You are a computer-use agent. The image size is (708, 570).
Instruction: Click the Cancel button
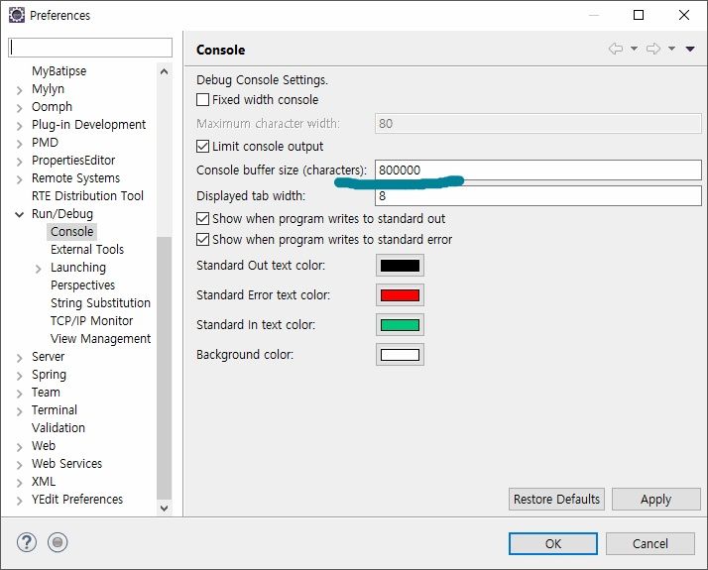649,543
